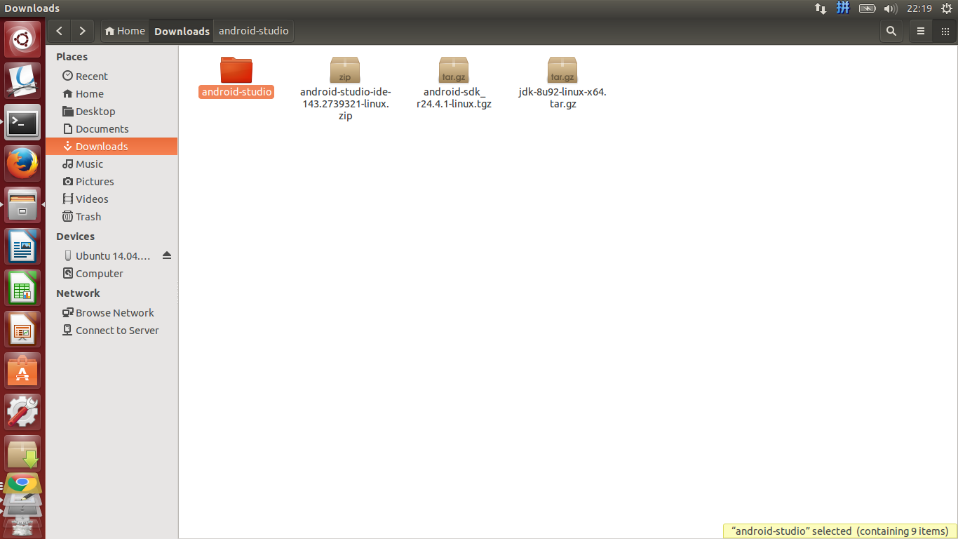
Task: Open LibreOffice Impress from launcher
Action: 22,329
